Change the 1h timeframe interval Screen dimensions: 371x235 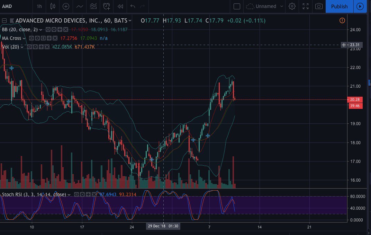(x=39, y=6)
